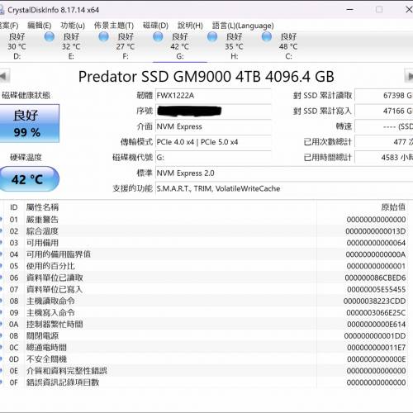
Task: Select attribute row 0E 介質和資料完整性錯誤
Action: (204, 371)
